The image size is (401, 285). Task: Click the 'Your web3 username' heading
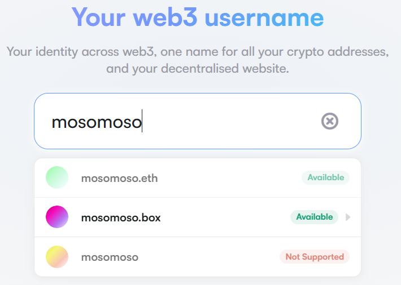(x=198, y=17)
